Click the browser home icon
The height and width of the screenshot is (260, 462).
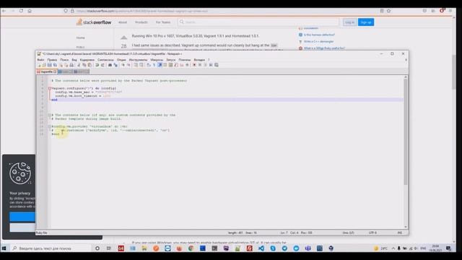[x=30, y=11]
